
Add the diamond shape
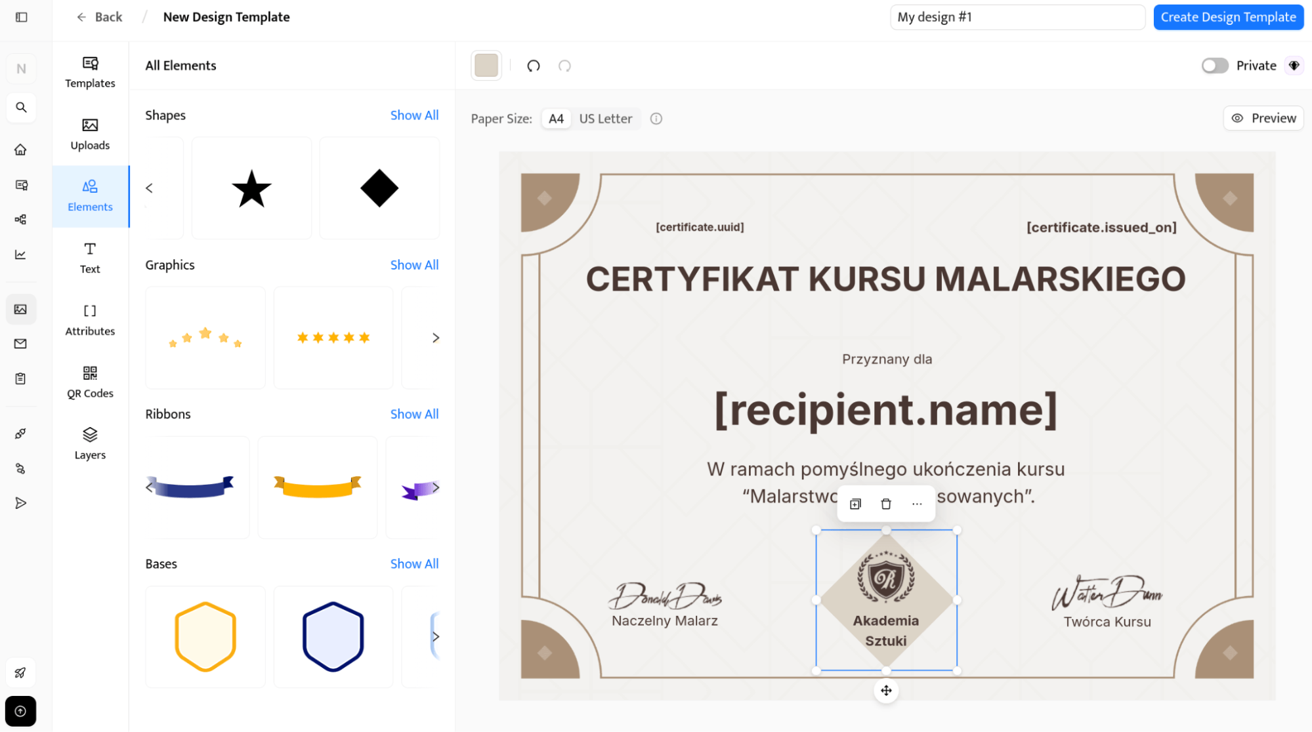click(x=379, y=188)
